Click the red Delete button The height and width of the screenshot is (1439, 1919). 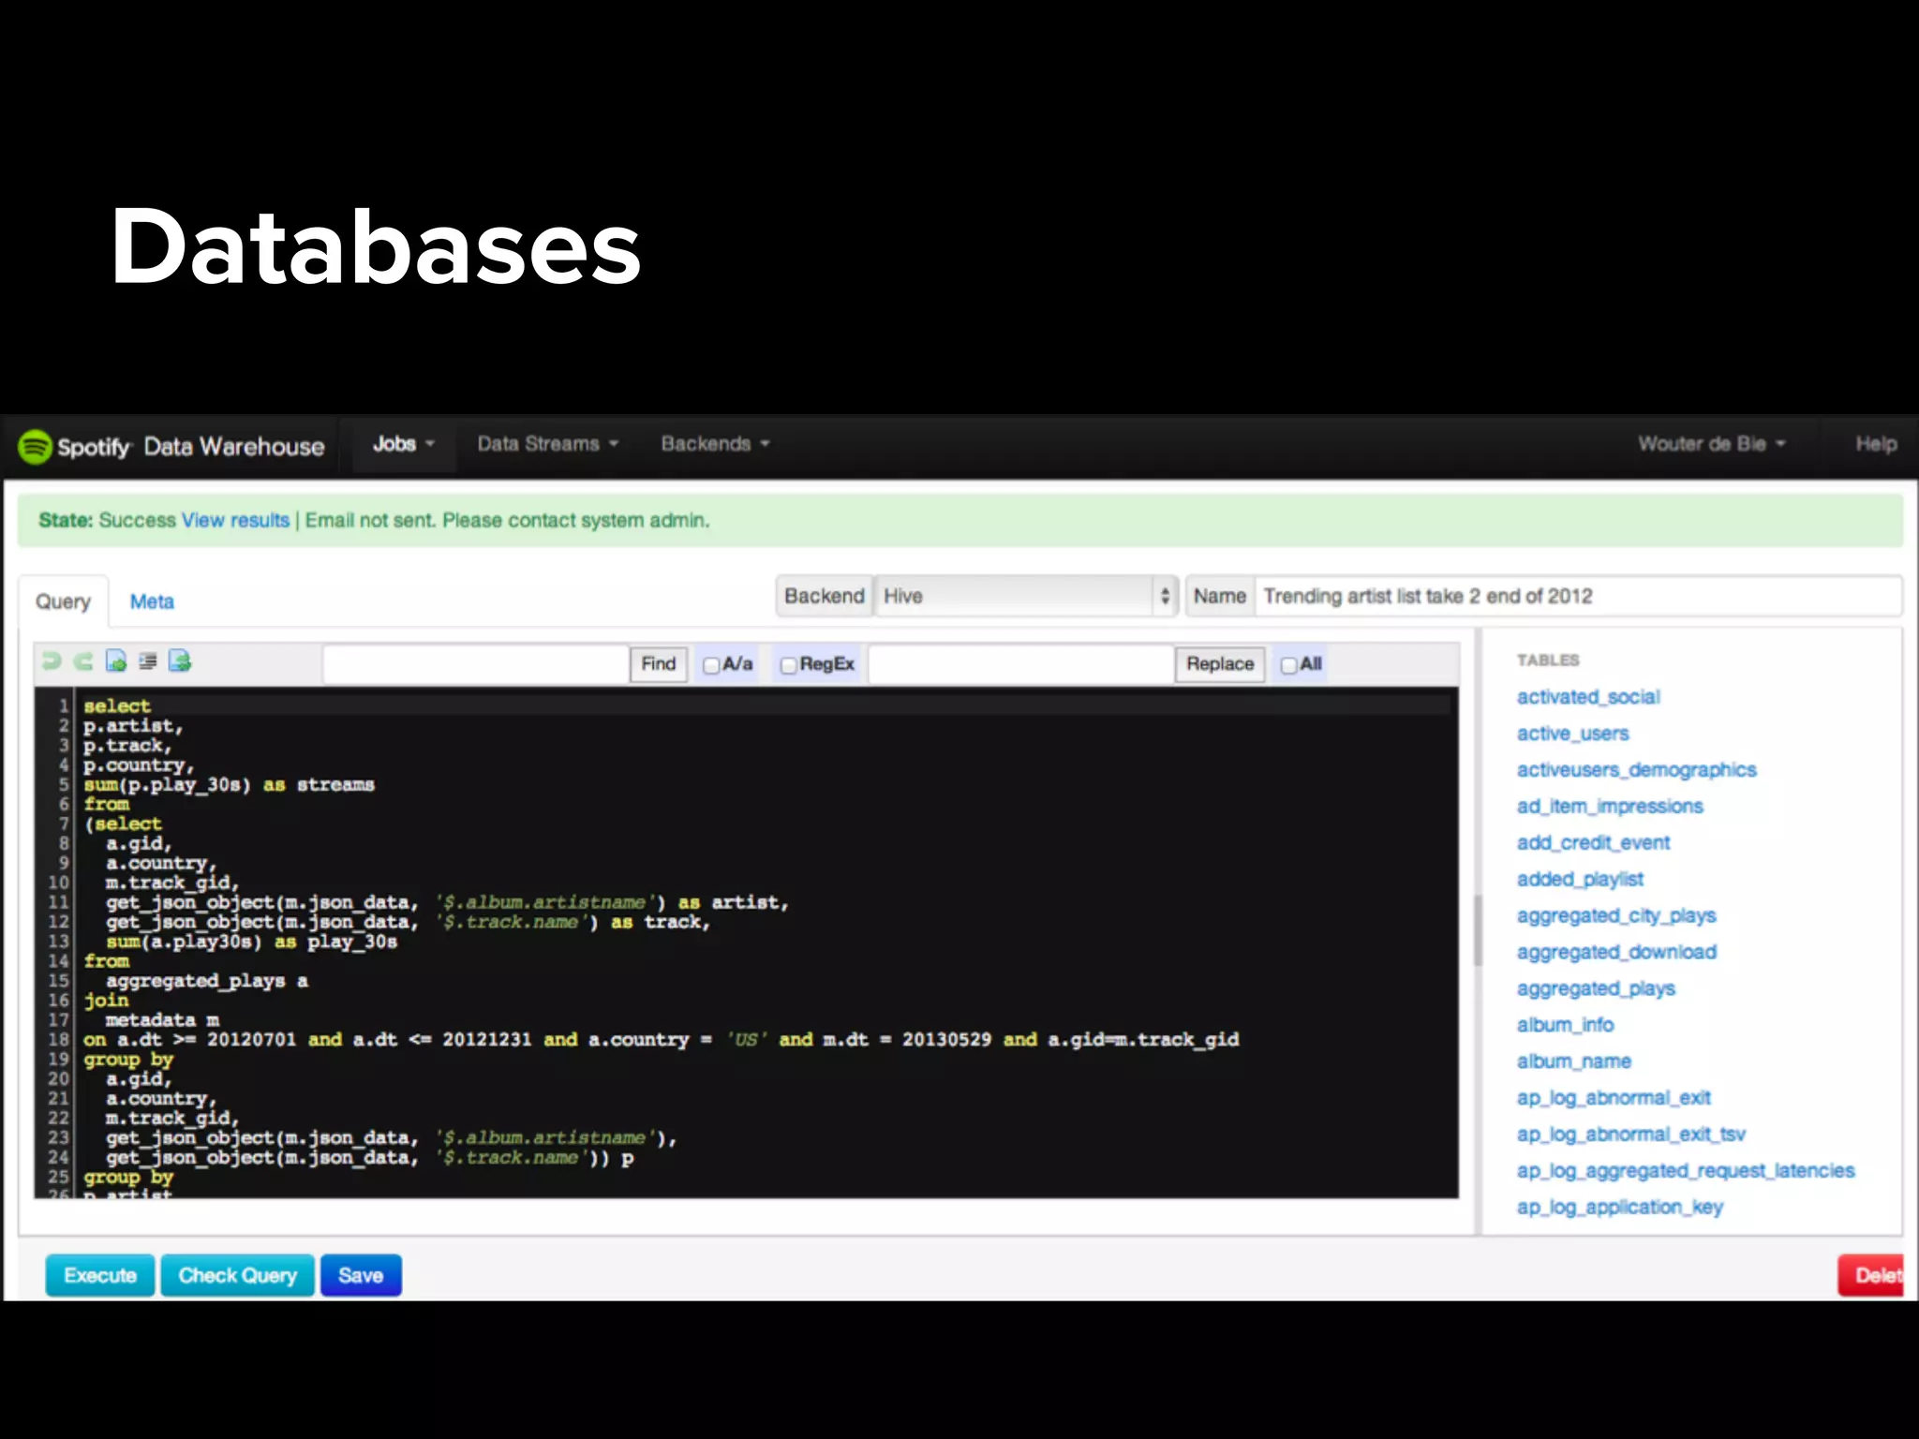pyautogui.click(x=1871, y=1275)
